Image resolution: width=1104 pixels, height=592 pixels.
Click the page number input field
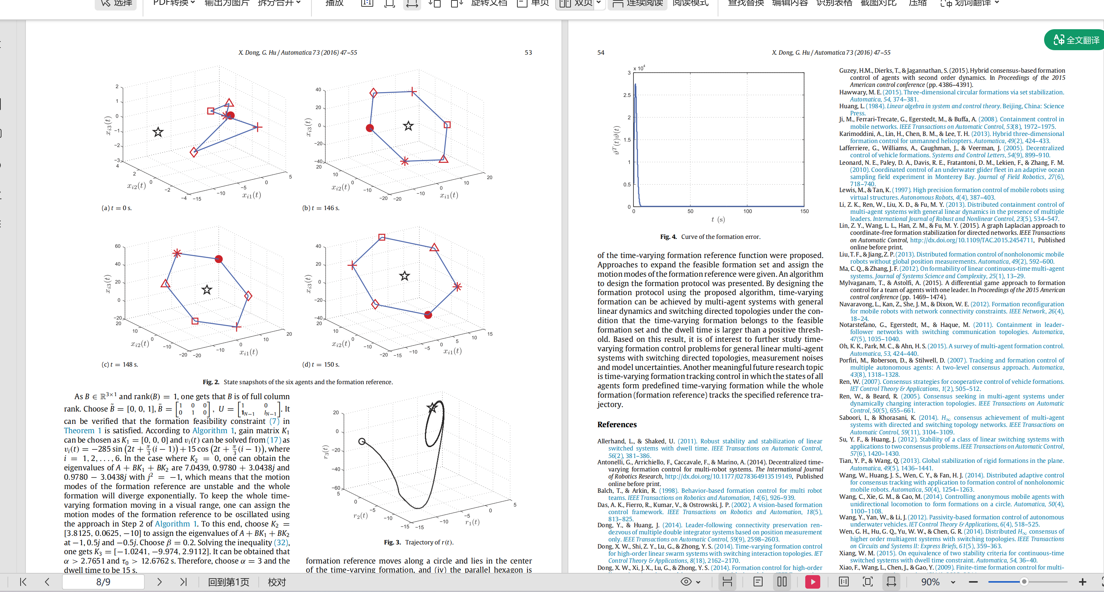(103, 582)
